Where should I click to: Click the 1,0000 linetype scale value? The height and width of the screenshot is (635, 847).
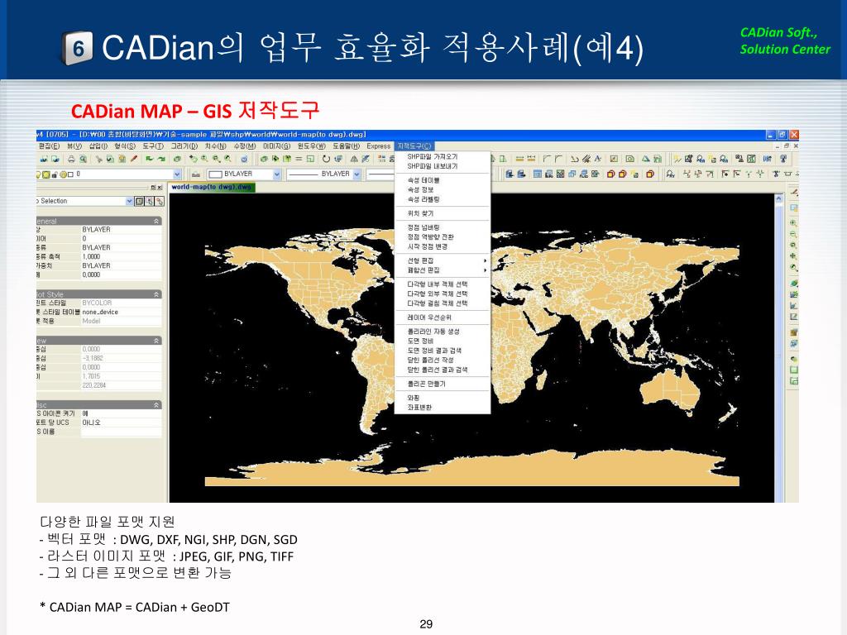click(x=121, y=256)
